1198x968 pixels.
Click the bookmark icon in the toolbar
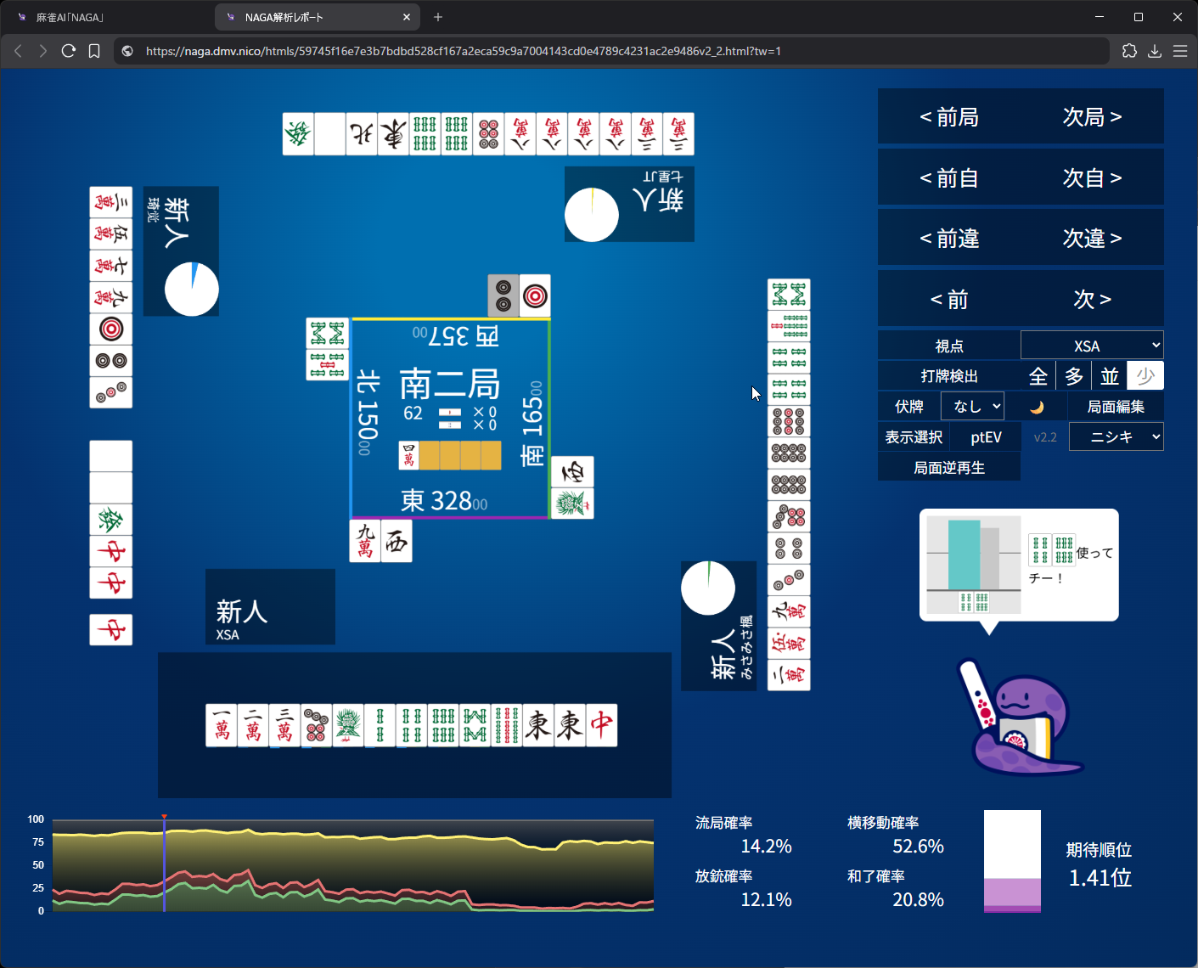coord(94,51)
